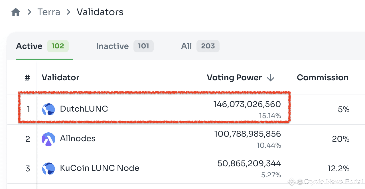Viewport: 365px width, 189px height.
Task: Click the Crypto News Portal watermark icon
Action: pos(291,182)
